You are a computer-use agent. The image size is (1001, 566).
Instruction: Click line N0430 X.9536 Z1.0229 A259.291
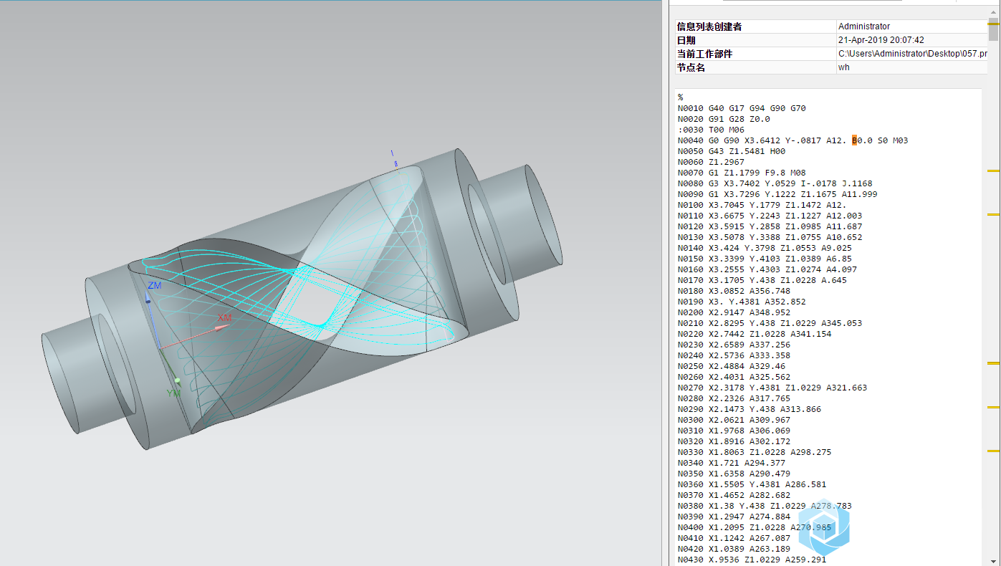[x=752, y=560]
